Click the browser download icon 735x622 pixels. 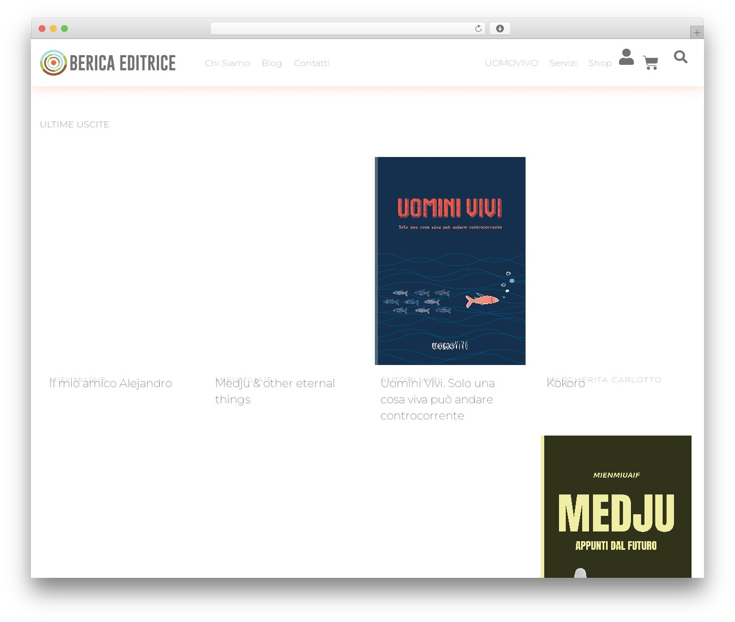[500, 29]
